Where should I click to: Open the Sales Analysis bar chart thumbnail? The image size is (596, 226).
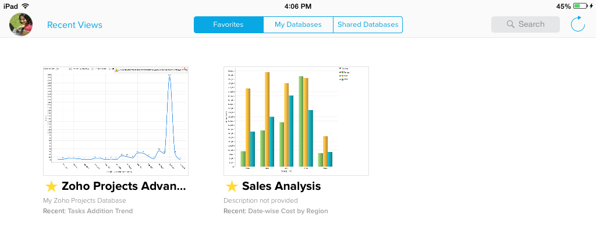pos(296,121)
